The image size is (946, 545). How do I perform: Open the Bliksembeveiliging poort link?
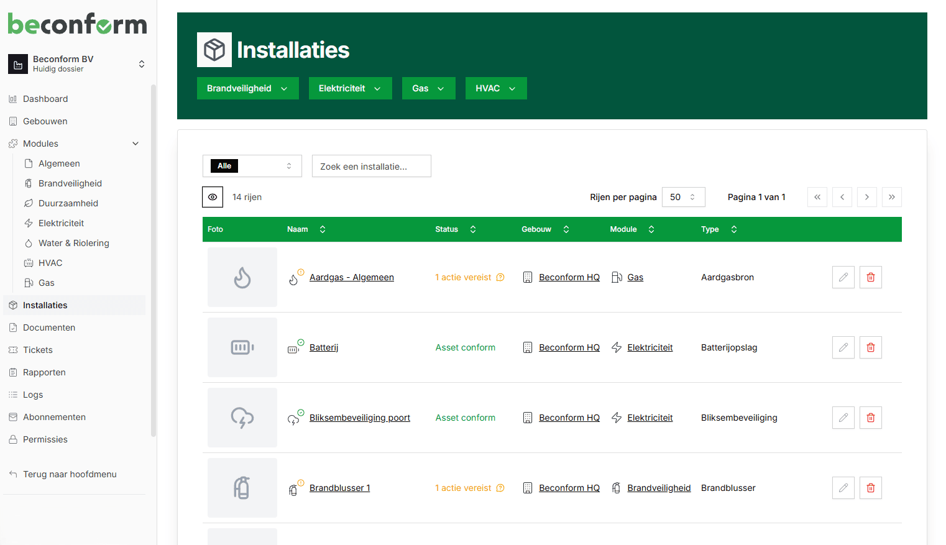(359, 417)
